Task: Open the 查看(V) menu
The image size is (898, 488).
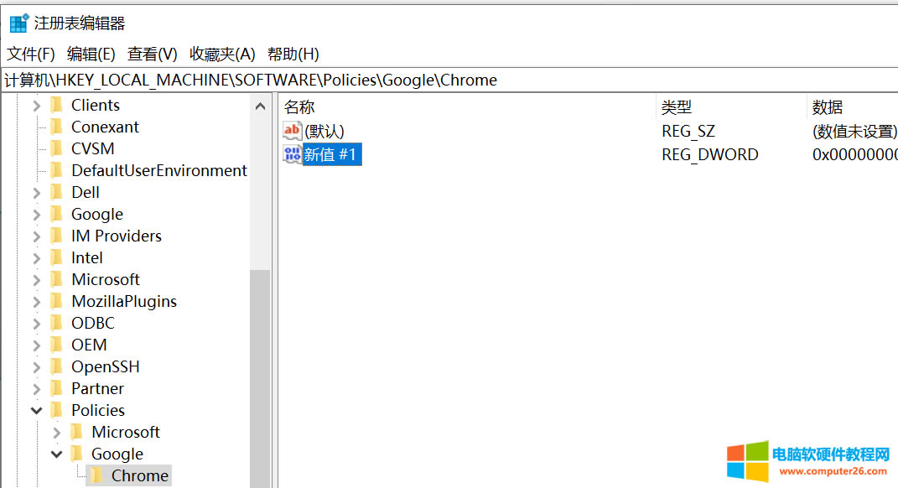Action: (153, 55)
